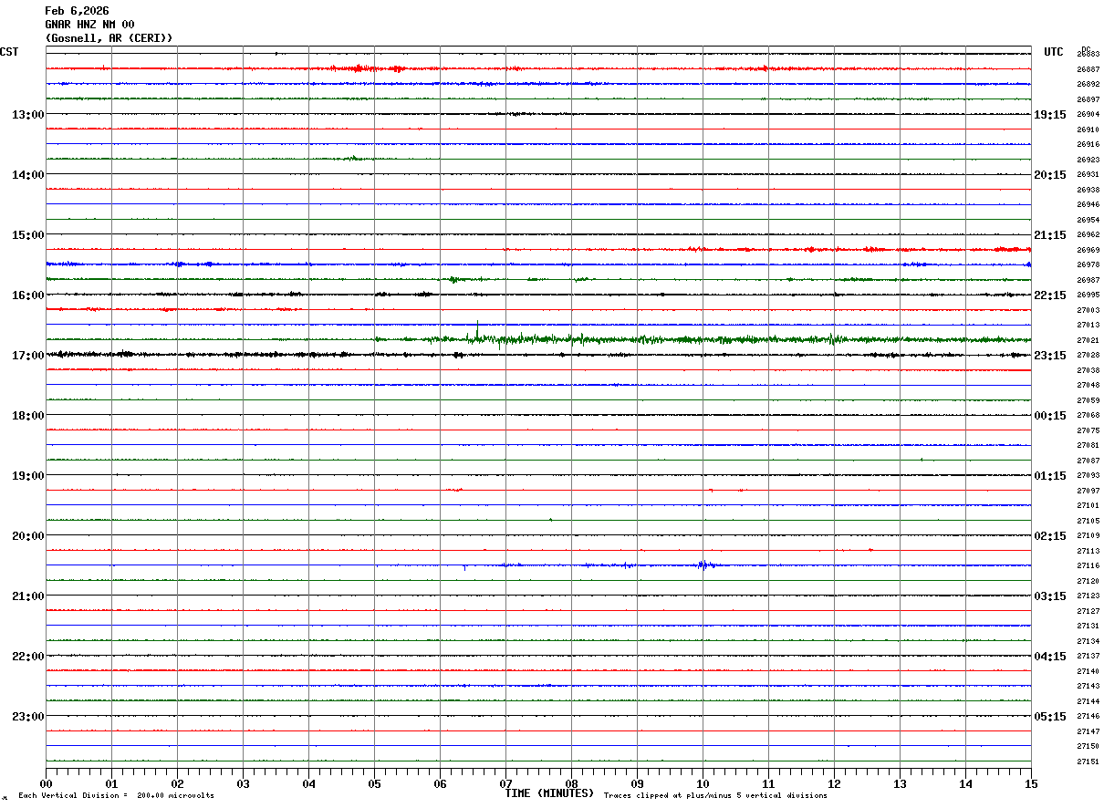
Task: Click minute '09' on the time axis
Action: point(637,783)
